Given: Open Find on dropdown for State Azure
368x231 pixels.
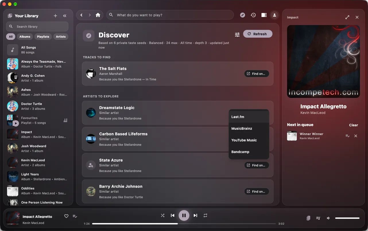Looking at the screenshot, I should click(x=257, y=165).
